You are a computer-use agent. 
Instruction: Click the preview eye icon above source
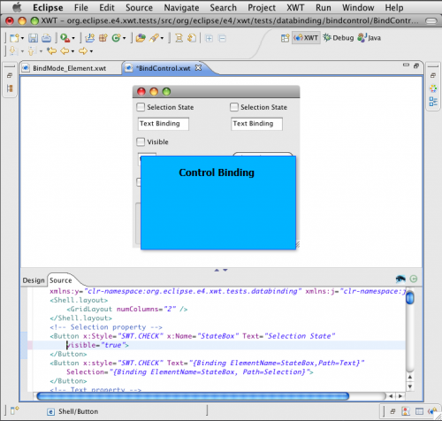pos(400,279)
